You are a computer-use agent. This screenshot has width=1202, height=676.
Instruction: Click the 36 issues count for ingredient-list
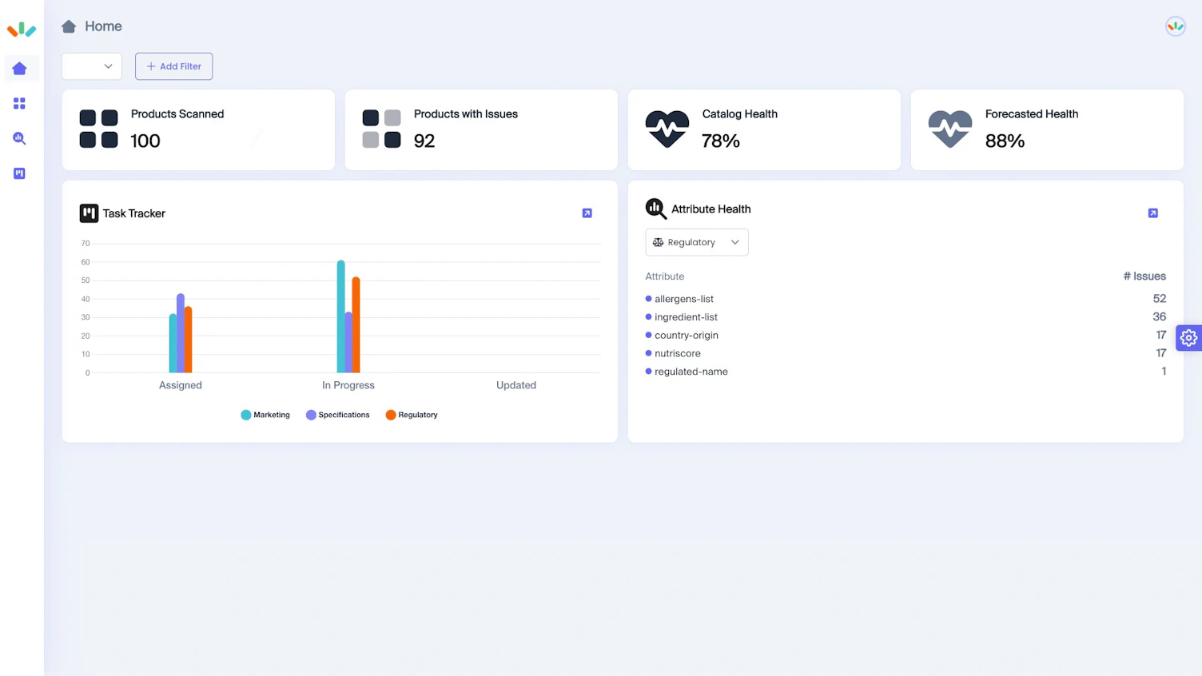click(x=1160, y=317)
